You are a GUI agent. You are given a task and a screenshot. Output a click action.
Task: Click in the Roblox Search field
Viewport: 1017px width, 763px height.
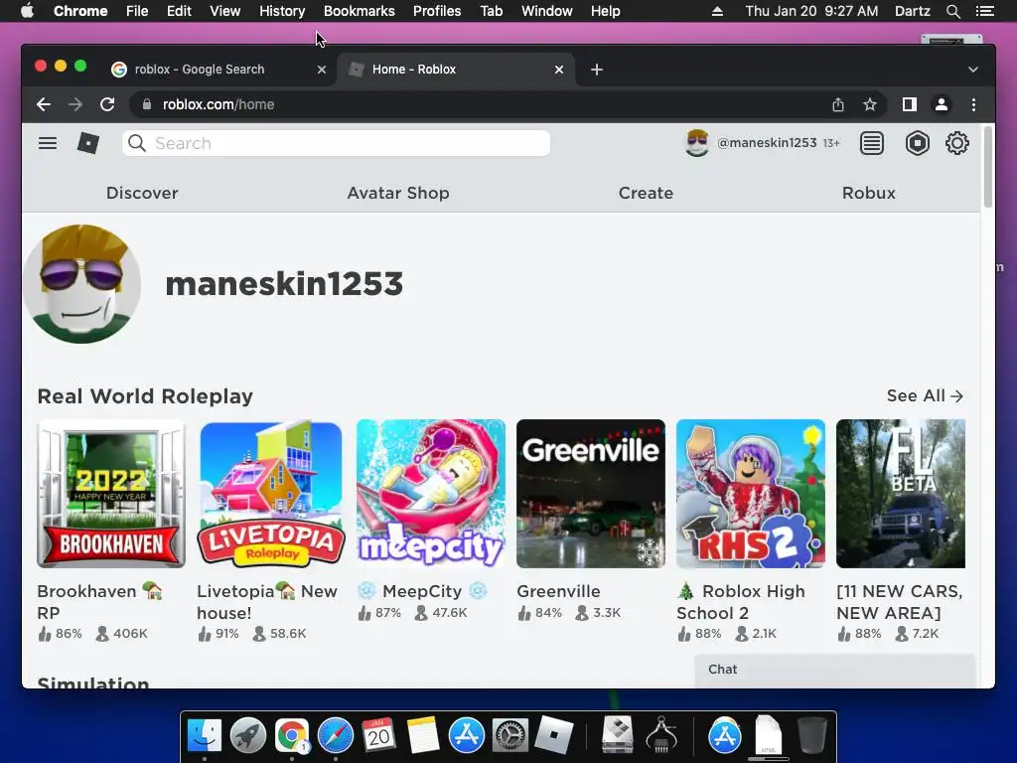[336, 143]
